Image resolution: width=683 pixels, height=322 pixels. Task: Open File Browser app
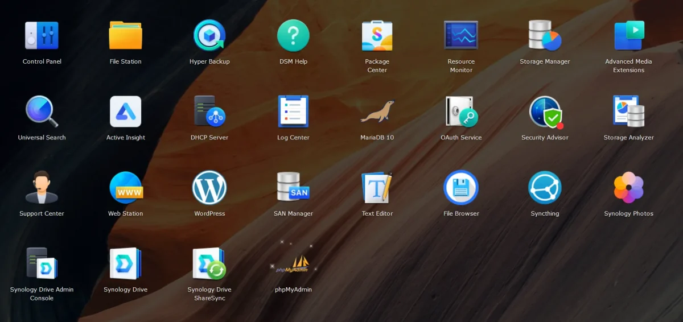461,188
